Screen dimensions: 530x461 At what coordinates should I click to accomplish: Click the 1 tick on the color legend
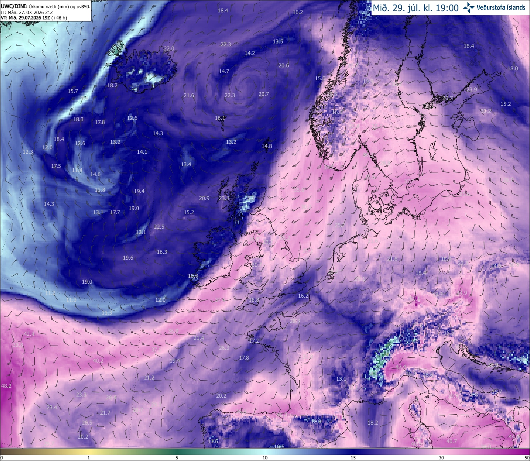coord(89,458)
